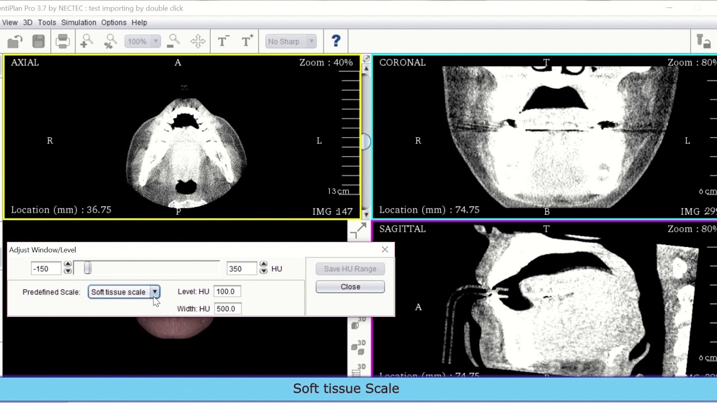Close the Adjust Window/Level dialog with X
Image resolution: width=717 pixels, height=403 pixels.
(385, 250)
